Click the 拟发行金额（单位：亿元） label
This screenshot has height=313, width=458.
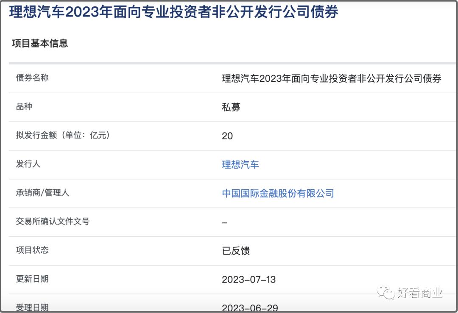pyautogui.click(x=63, y=135)
